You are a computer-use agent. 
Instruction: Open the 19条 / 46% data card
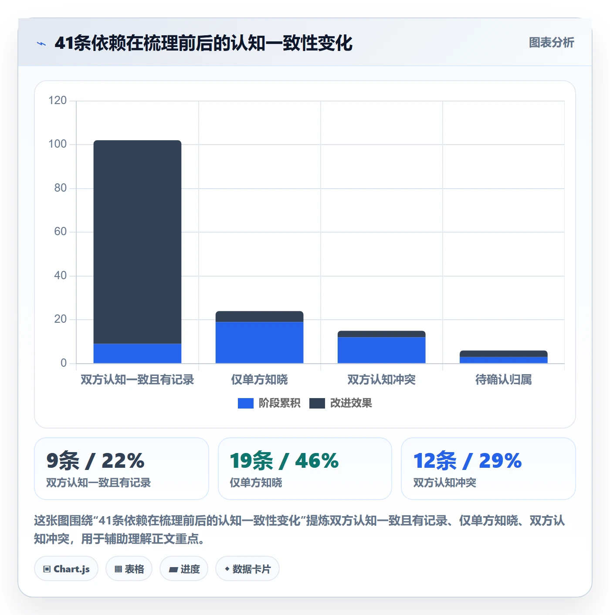click(305, 469)
